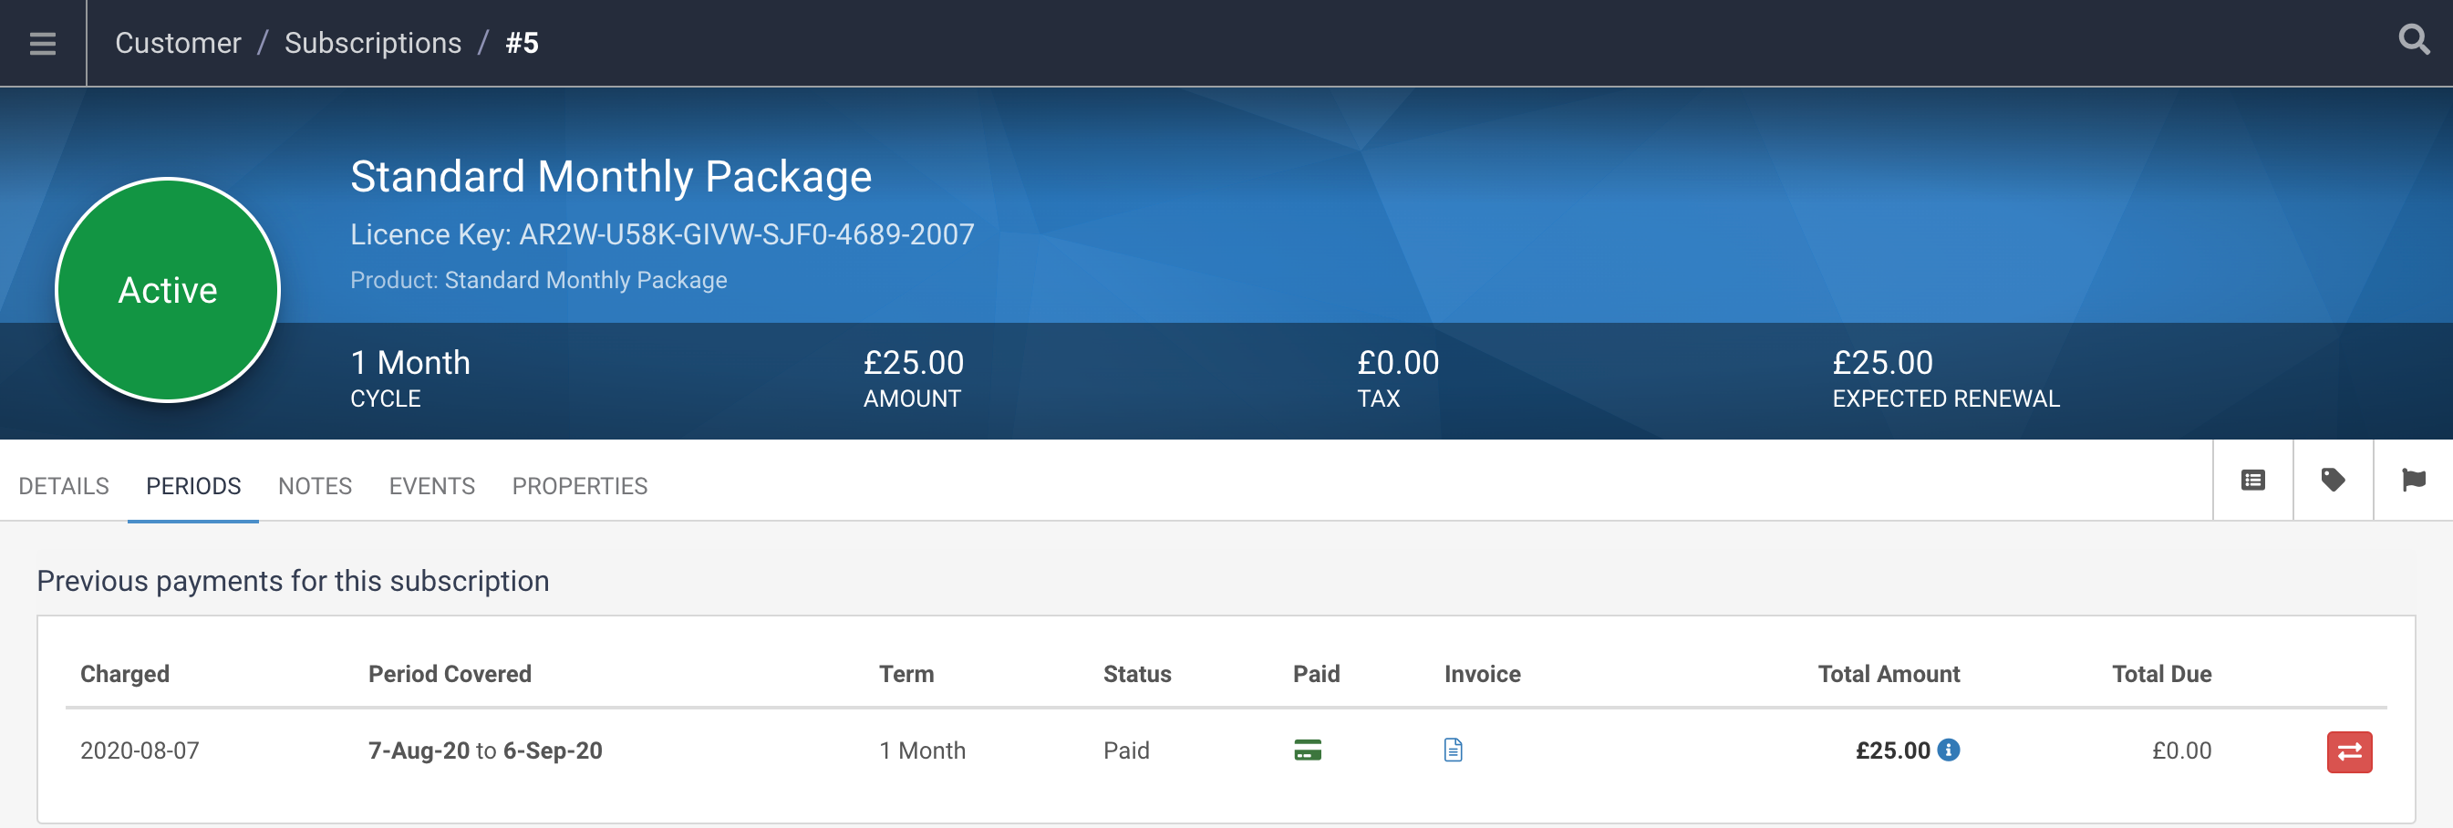Screen dimensions: 2453x828
Task: Select the Periods tab
Action: coord(193,486)
